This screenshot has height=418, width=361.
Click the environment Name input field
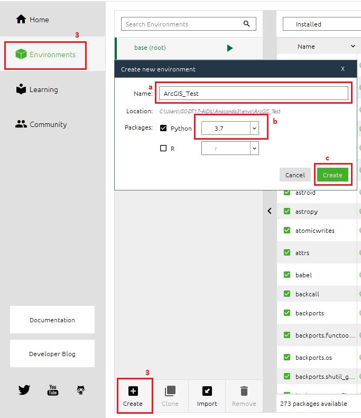click(254, 93)
